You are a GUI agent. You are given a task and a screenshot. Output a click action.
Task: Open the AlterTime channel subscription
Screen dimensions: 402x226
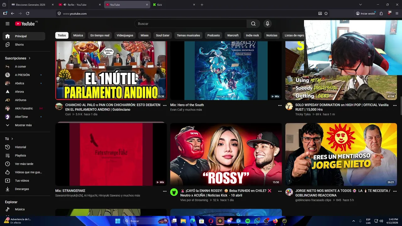point(24,117)
